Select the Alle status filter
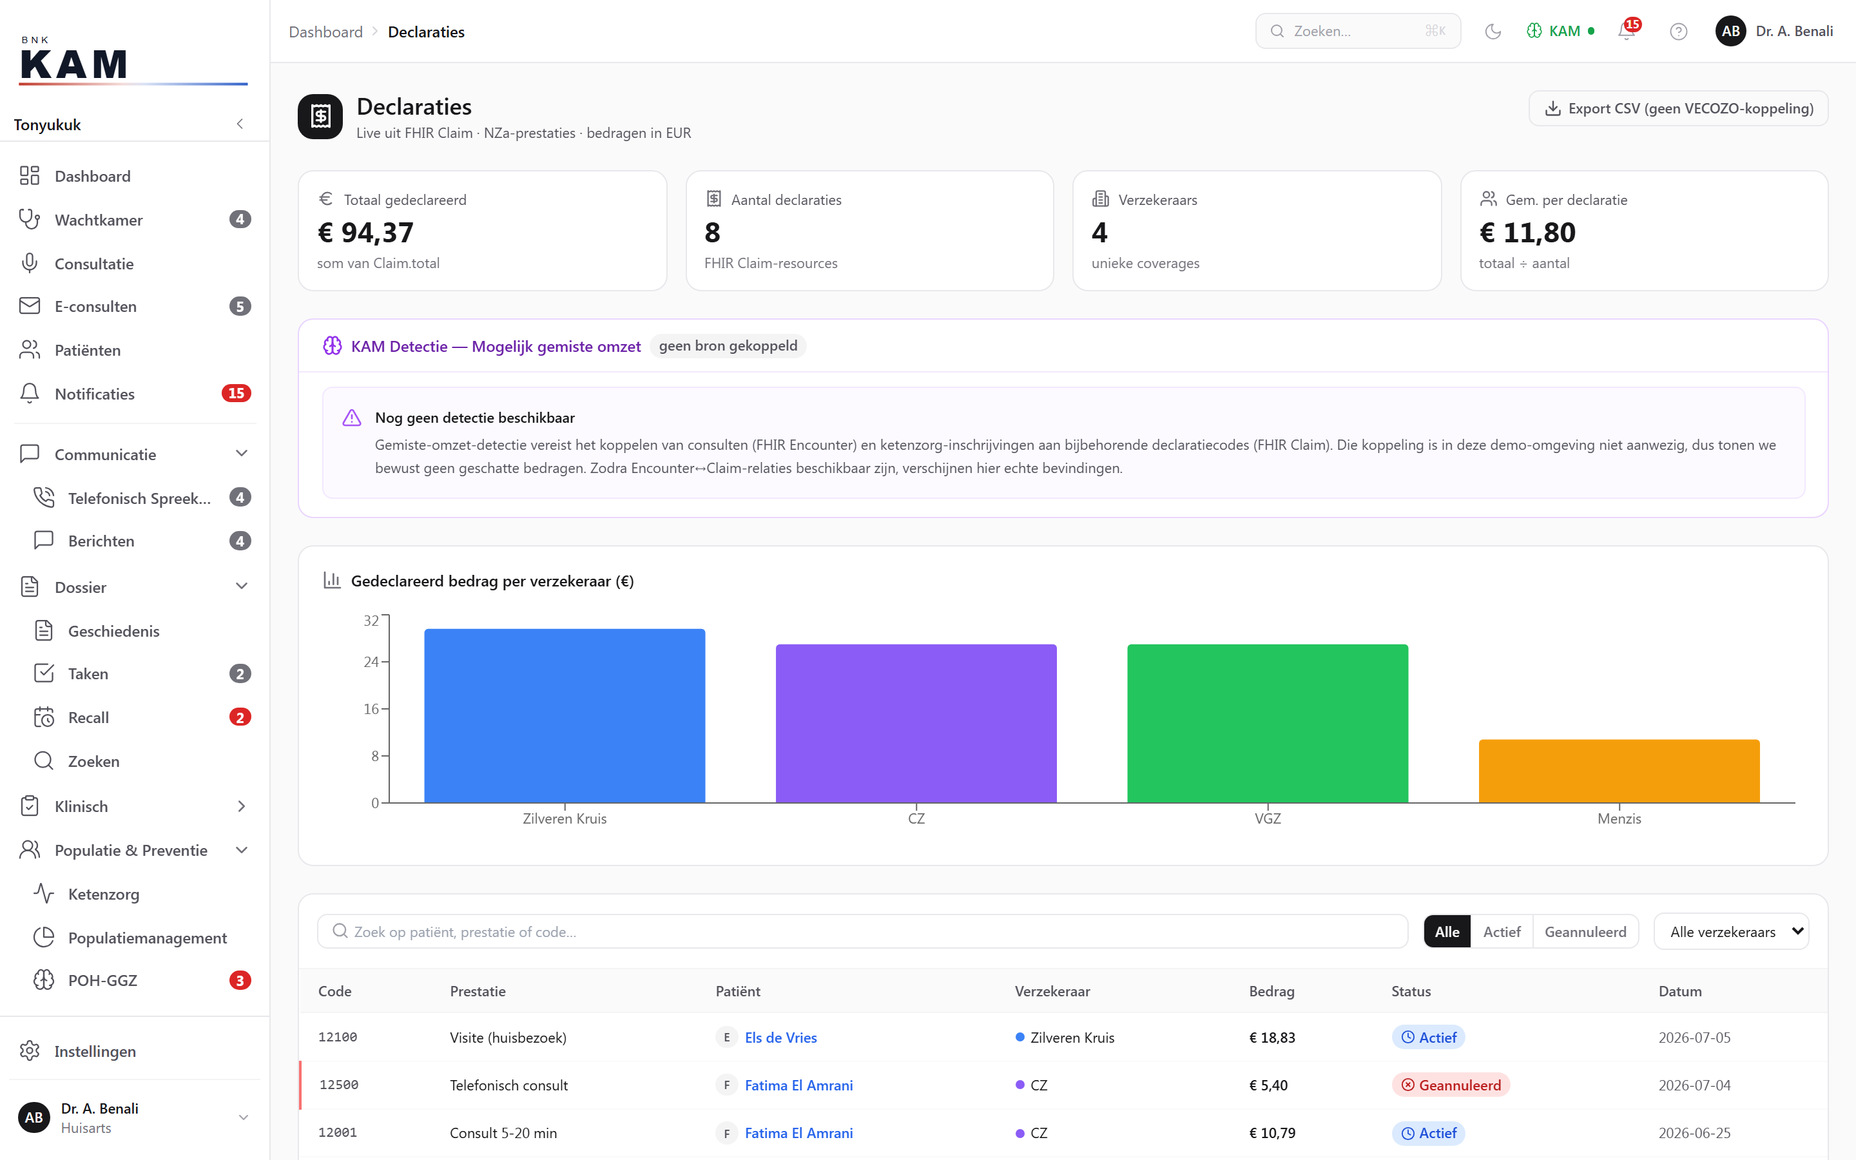Viewport: 1856px width, 1160px height. [x=1447, y=931]
